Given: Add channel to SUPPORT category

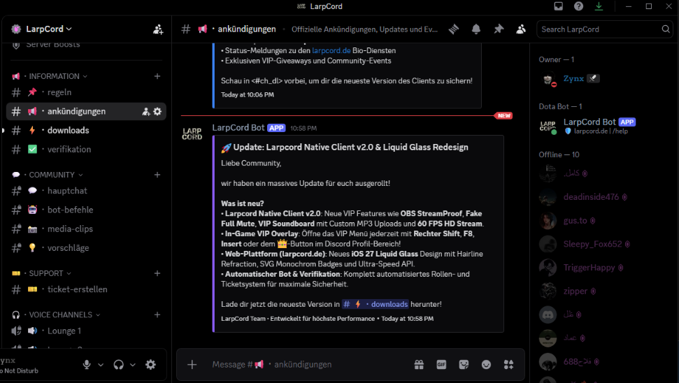Looking at the screenshot, I should click(x=157, y=273).
